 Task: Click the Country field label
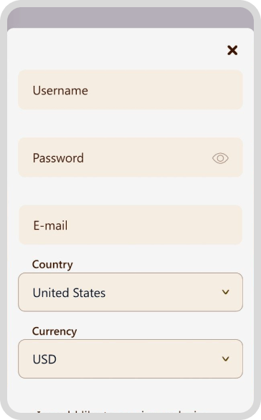(x=52, y=265)
